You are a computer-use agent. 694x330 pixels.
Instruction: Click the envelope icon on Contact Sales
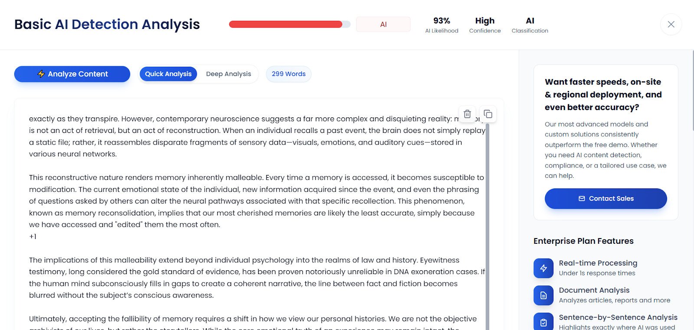(x=582, y=199)
